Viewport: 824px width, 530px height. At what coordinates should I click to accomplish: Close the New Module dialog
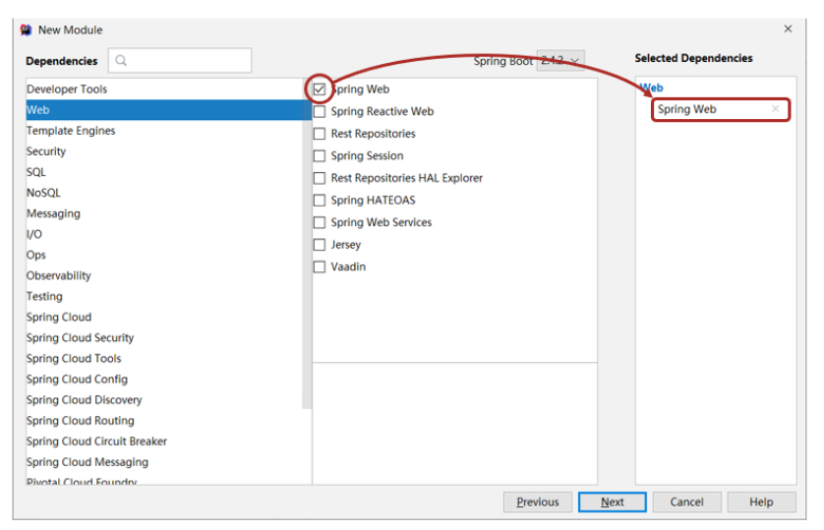(x=788, y=29)
